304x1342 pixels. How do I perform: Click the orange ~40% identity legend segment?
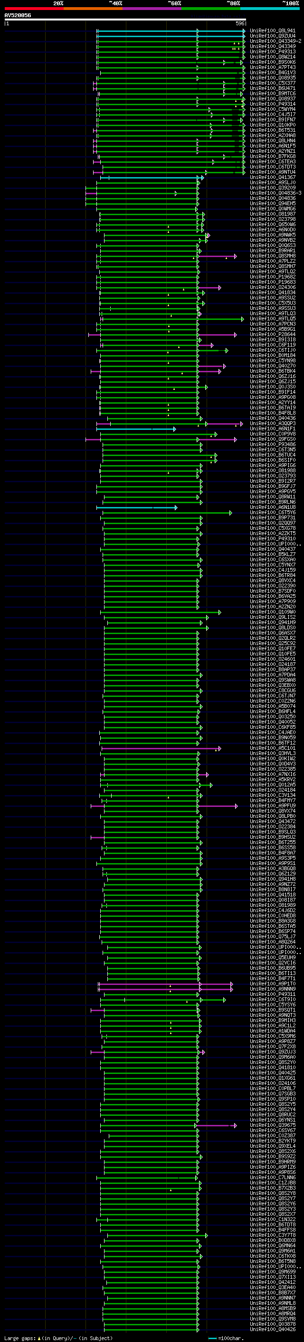pyautogui.click(x=93, y=9)
